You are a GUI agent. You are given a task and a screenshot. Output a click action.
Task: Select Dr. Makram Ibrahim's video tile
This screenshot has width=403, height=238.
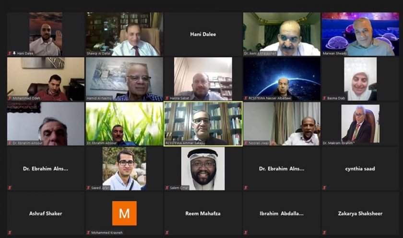click(360, 124)
